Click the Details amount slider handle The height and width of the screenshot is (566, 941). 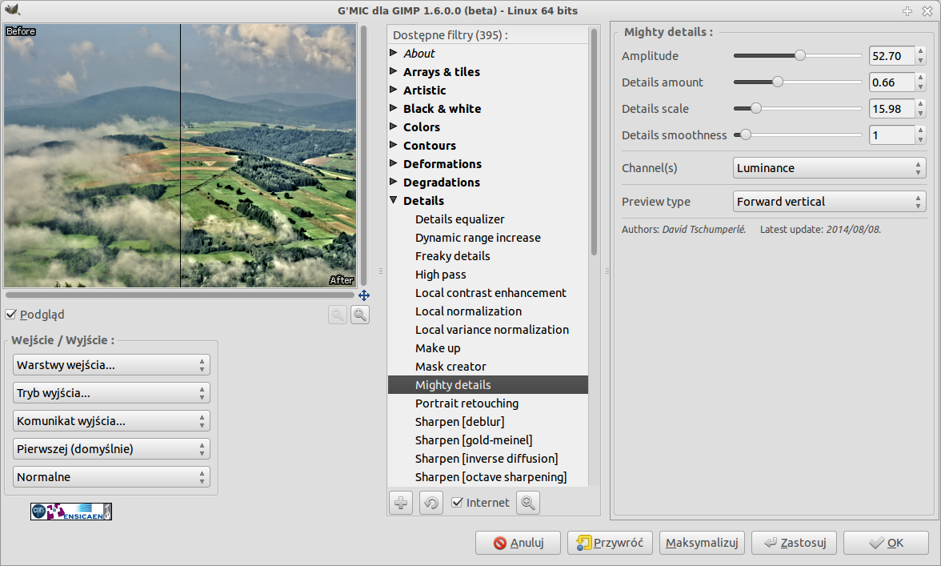[777, 82]
